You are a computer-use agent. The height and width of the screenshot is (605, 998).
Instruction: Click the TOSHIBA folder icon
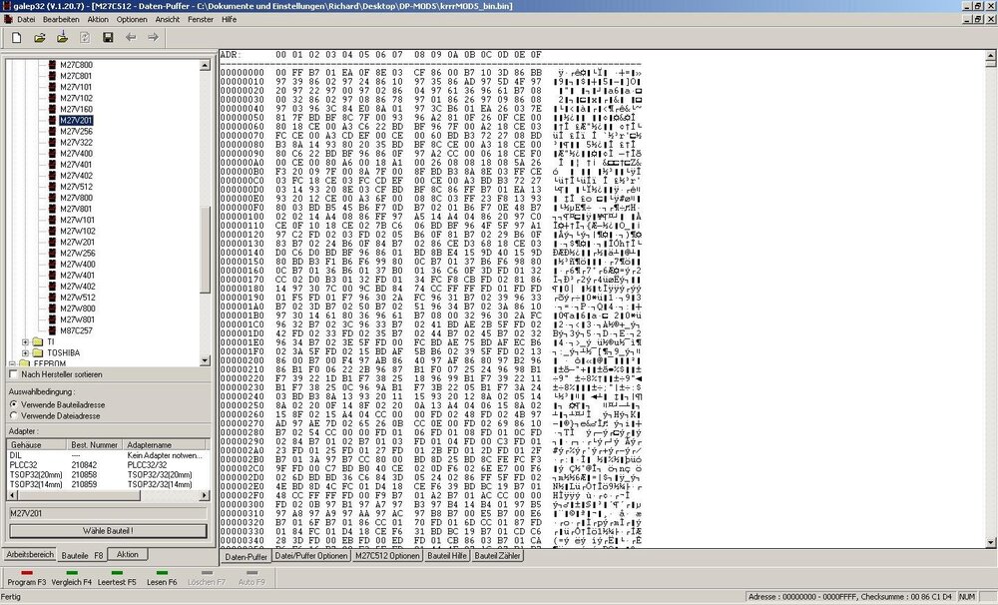point(38,352)
